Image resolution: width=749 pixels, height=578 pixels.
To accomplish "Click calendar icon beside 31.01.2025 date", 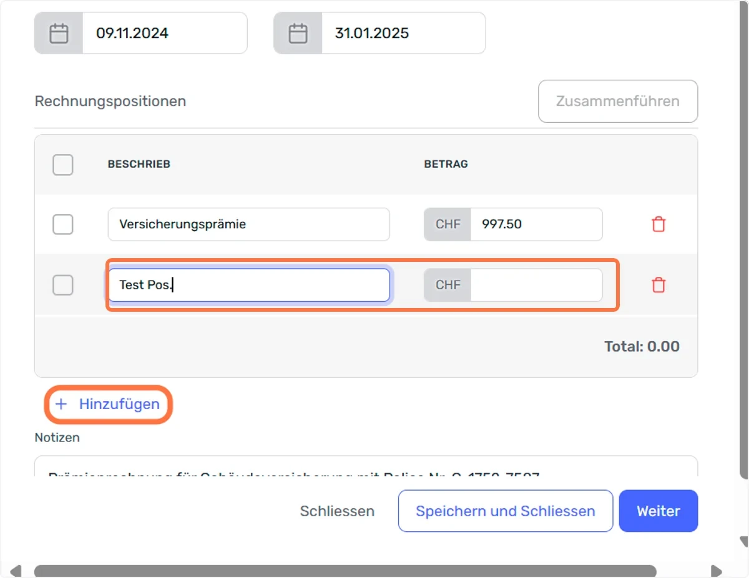I will pos(298,33).
